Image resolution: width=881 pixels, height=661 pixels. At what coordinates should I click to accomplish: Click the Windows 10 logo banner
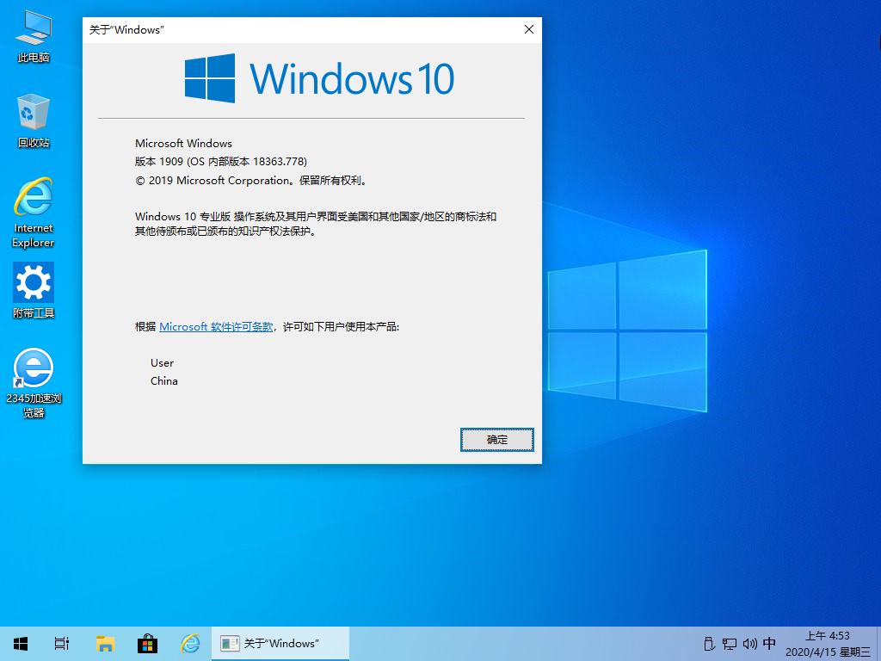[x=319, y=78]
